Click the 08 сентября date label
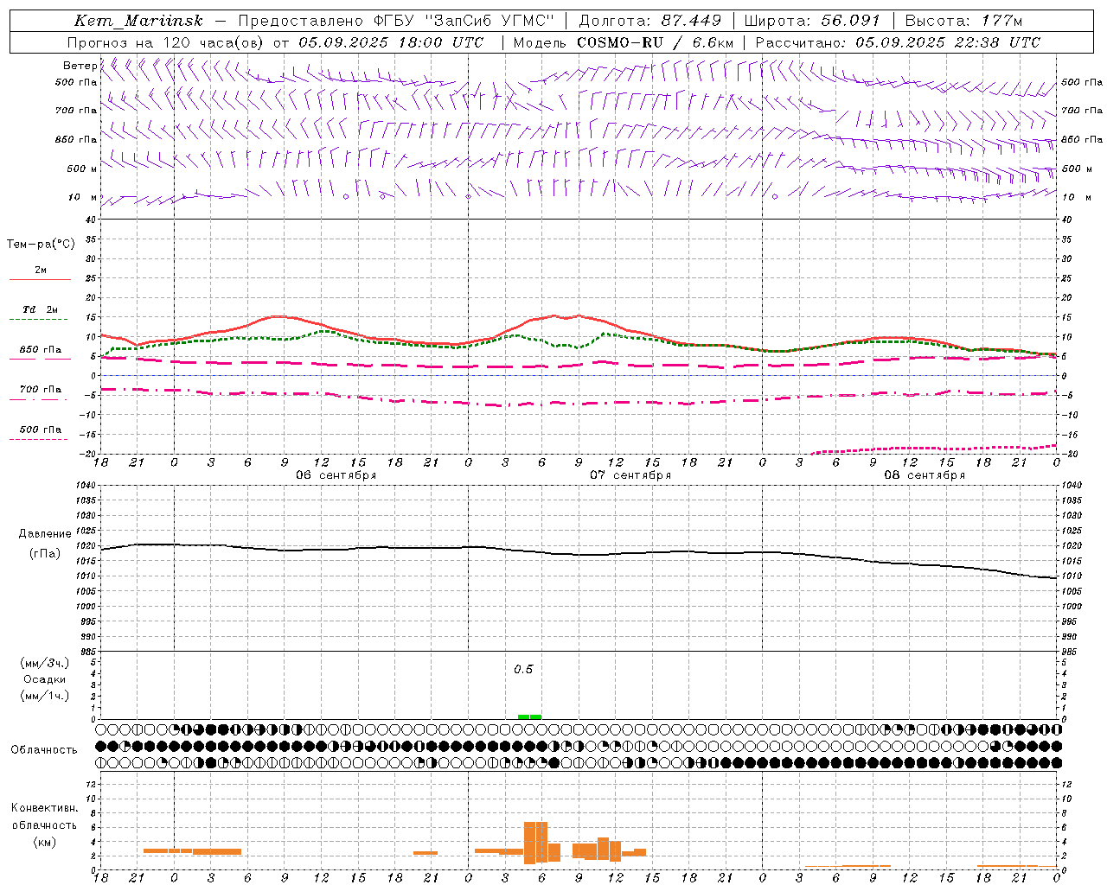The image size is (1107, 885). (925, 475)
